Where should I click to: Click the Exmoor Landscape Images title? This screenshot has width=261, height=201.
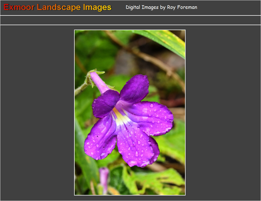click(58, 7)
